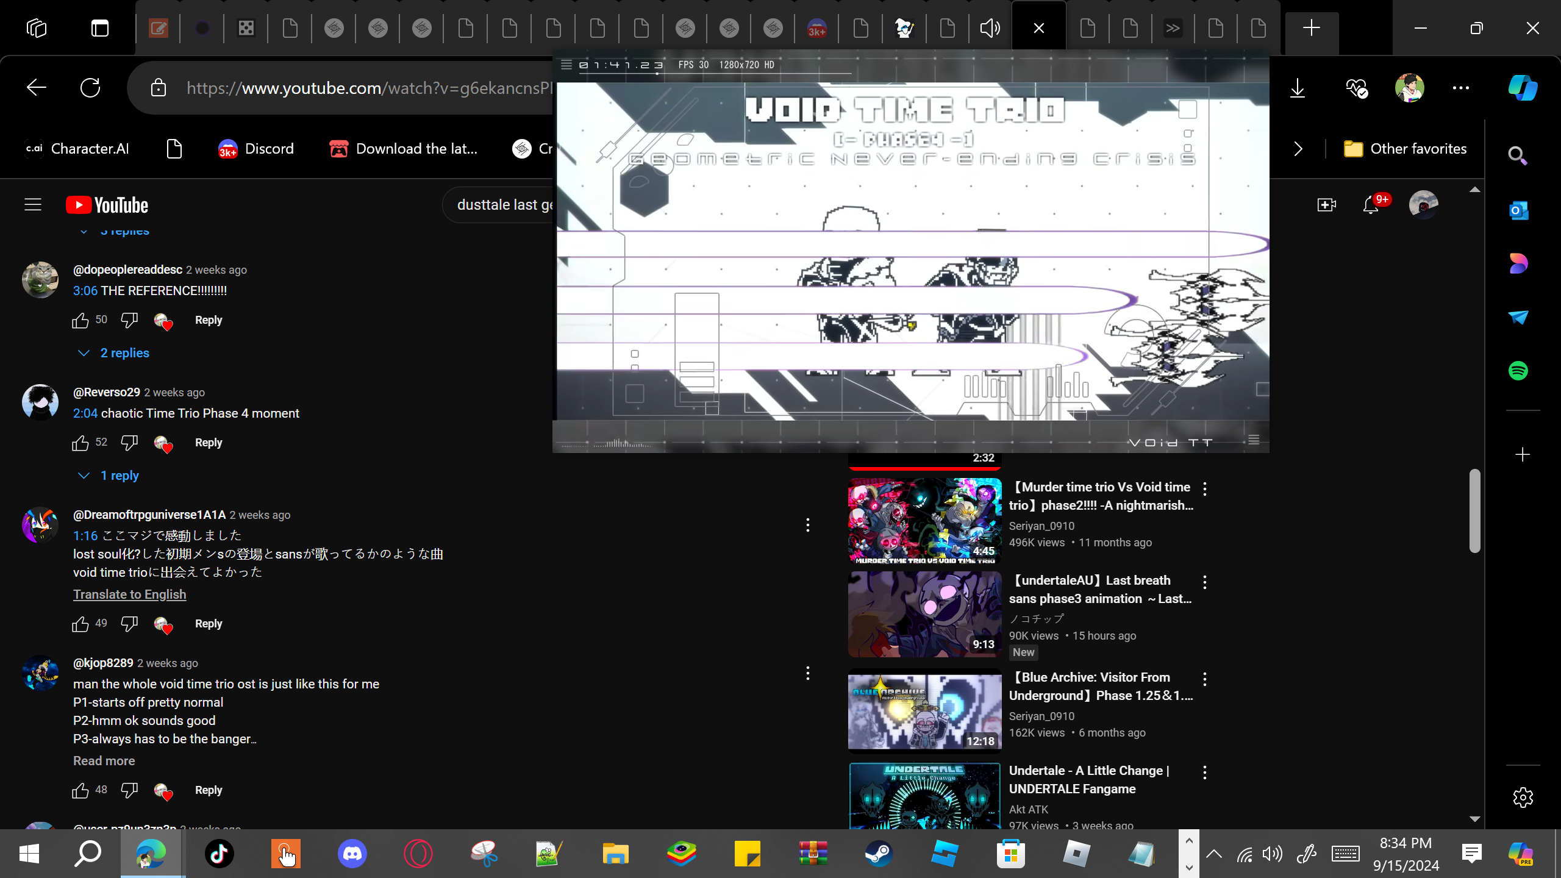Open the Discord favorites bookmark
The image size is (1561, 878).
[x=256, y=149]
